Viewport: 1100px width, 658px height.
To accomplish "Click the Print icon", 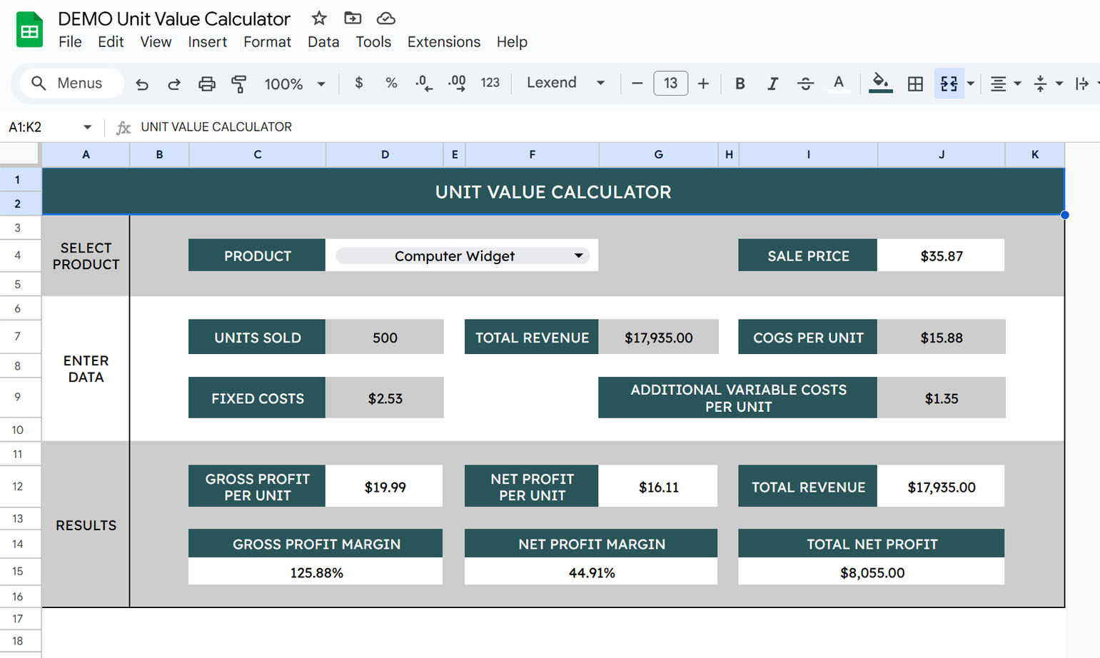I will [x=206, y=84].
